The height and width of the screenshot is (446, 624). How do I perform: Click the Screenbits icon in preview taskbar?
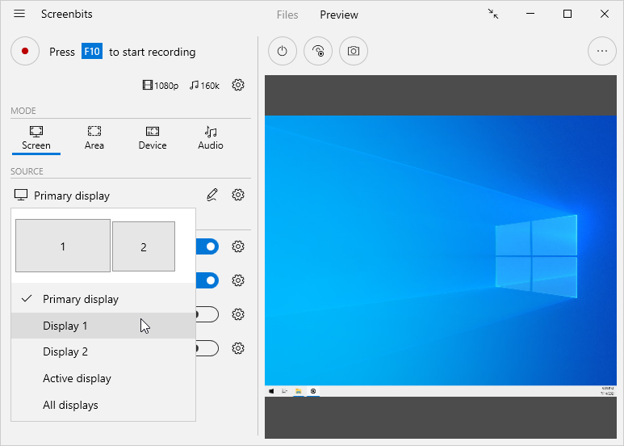click(313, 391)
